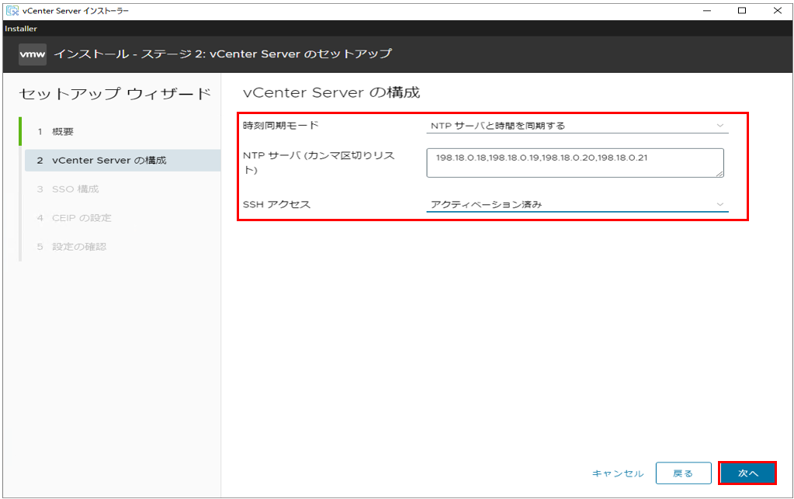Minimize the installer window
The image size is (794, 499).
[707, 11]
